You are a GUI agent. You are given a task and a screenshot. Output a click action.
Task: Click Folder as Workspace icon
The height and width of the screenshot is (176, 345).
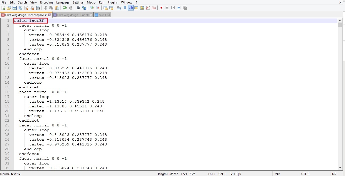154,8
